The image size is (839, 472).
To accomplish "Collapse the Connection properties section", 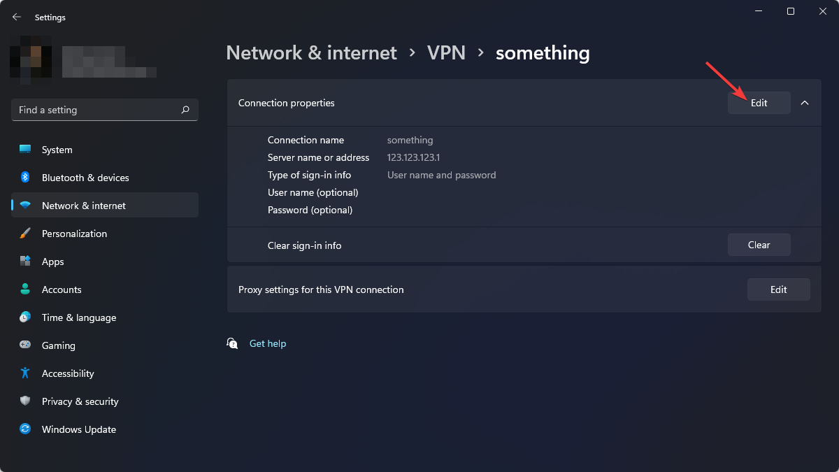I will (x=804, y=103).
